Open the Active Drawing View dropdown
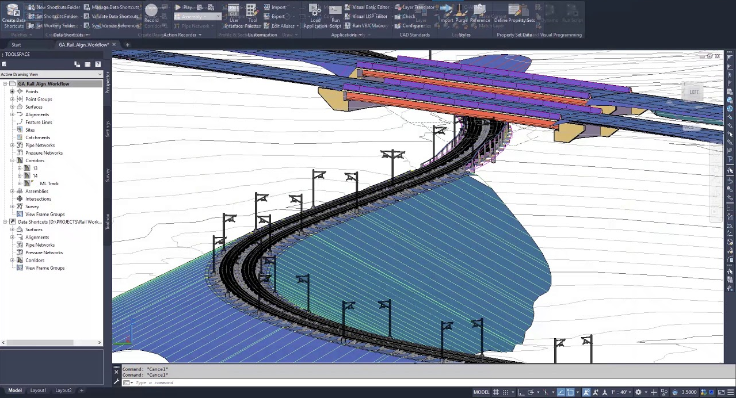The width and height of the screenshot is (736, 398). click(100, 74)
